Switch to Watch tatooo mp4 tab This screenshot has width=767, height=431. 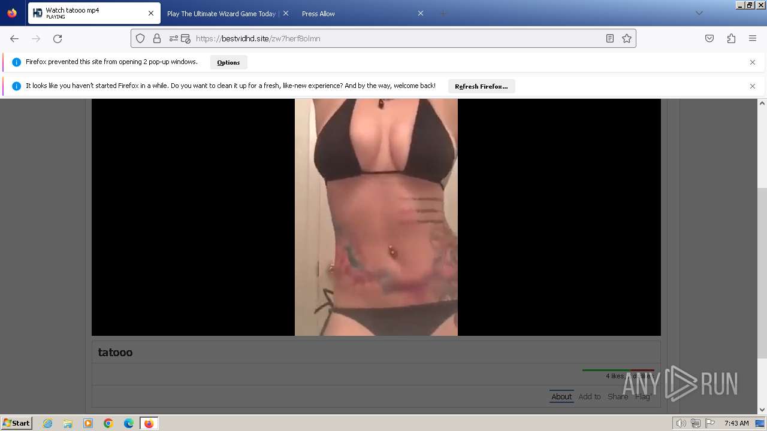click(x=94, y=13)
